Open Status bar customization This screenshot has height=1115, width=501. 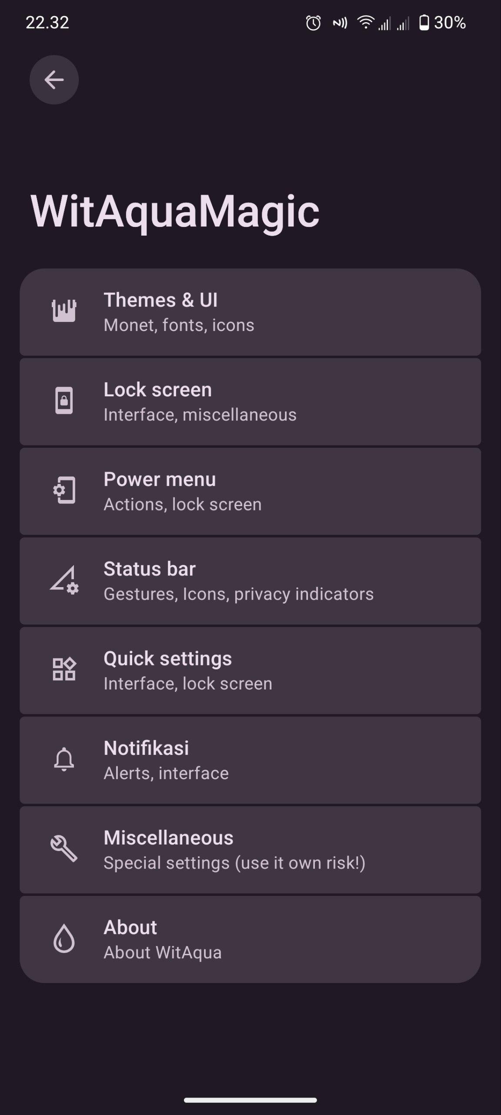tap(250, 581)
